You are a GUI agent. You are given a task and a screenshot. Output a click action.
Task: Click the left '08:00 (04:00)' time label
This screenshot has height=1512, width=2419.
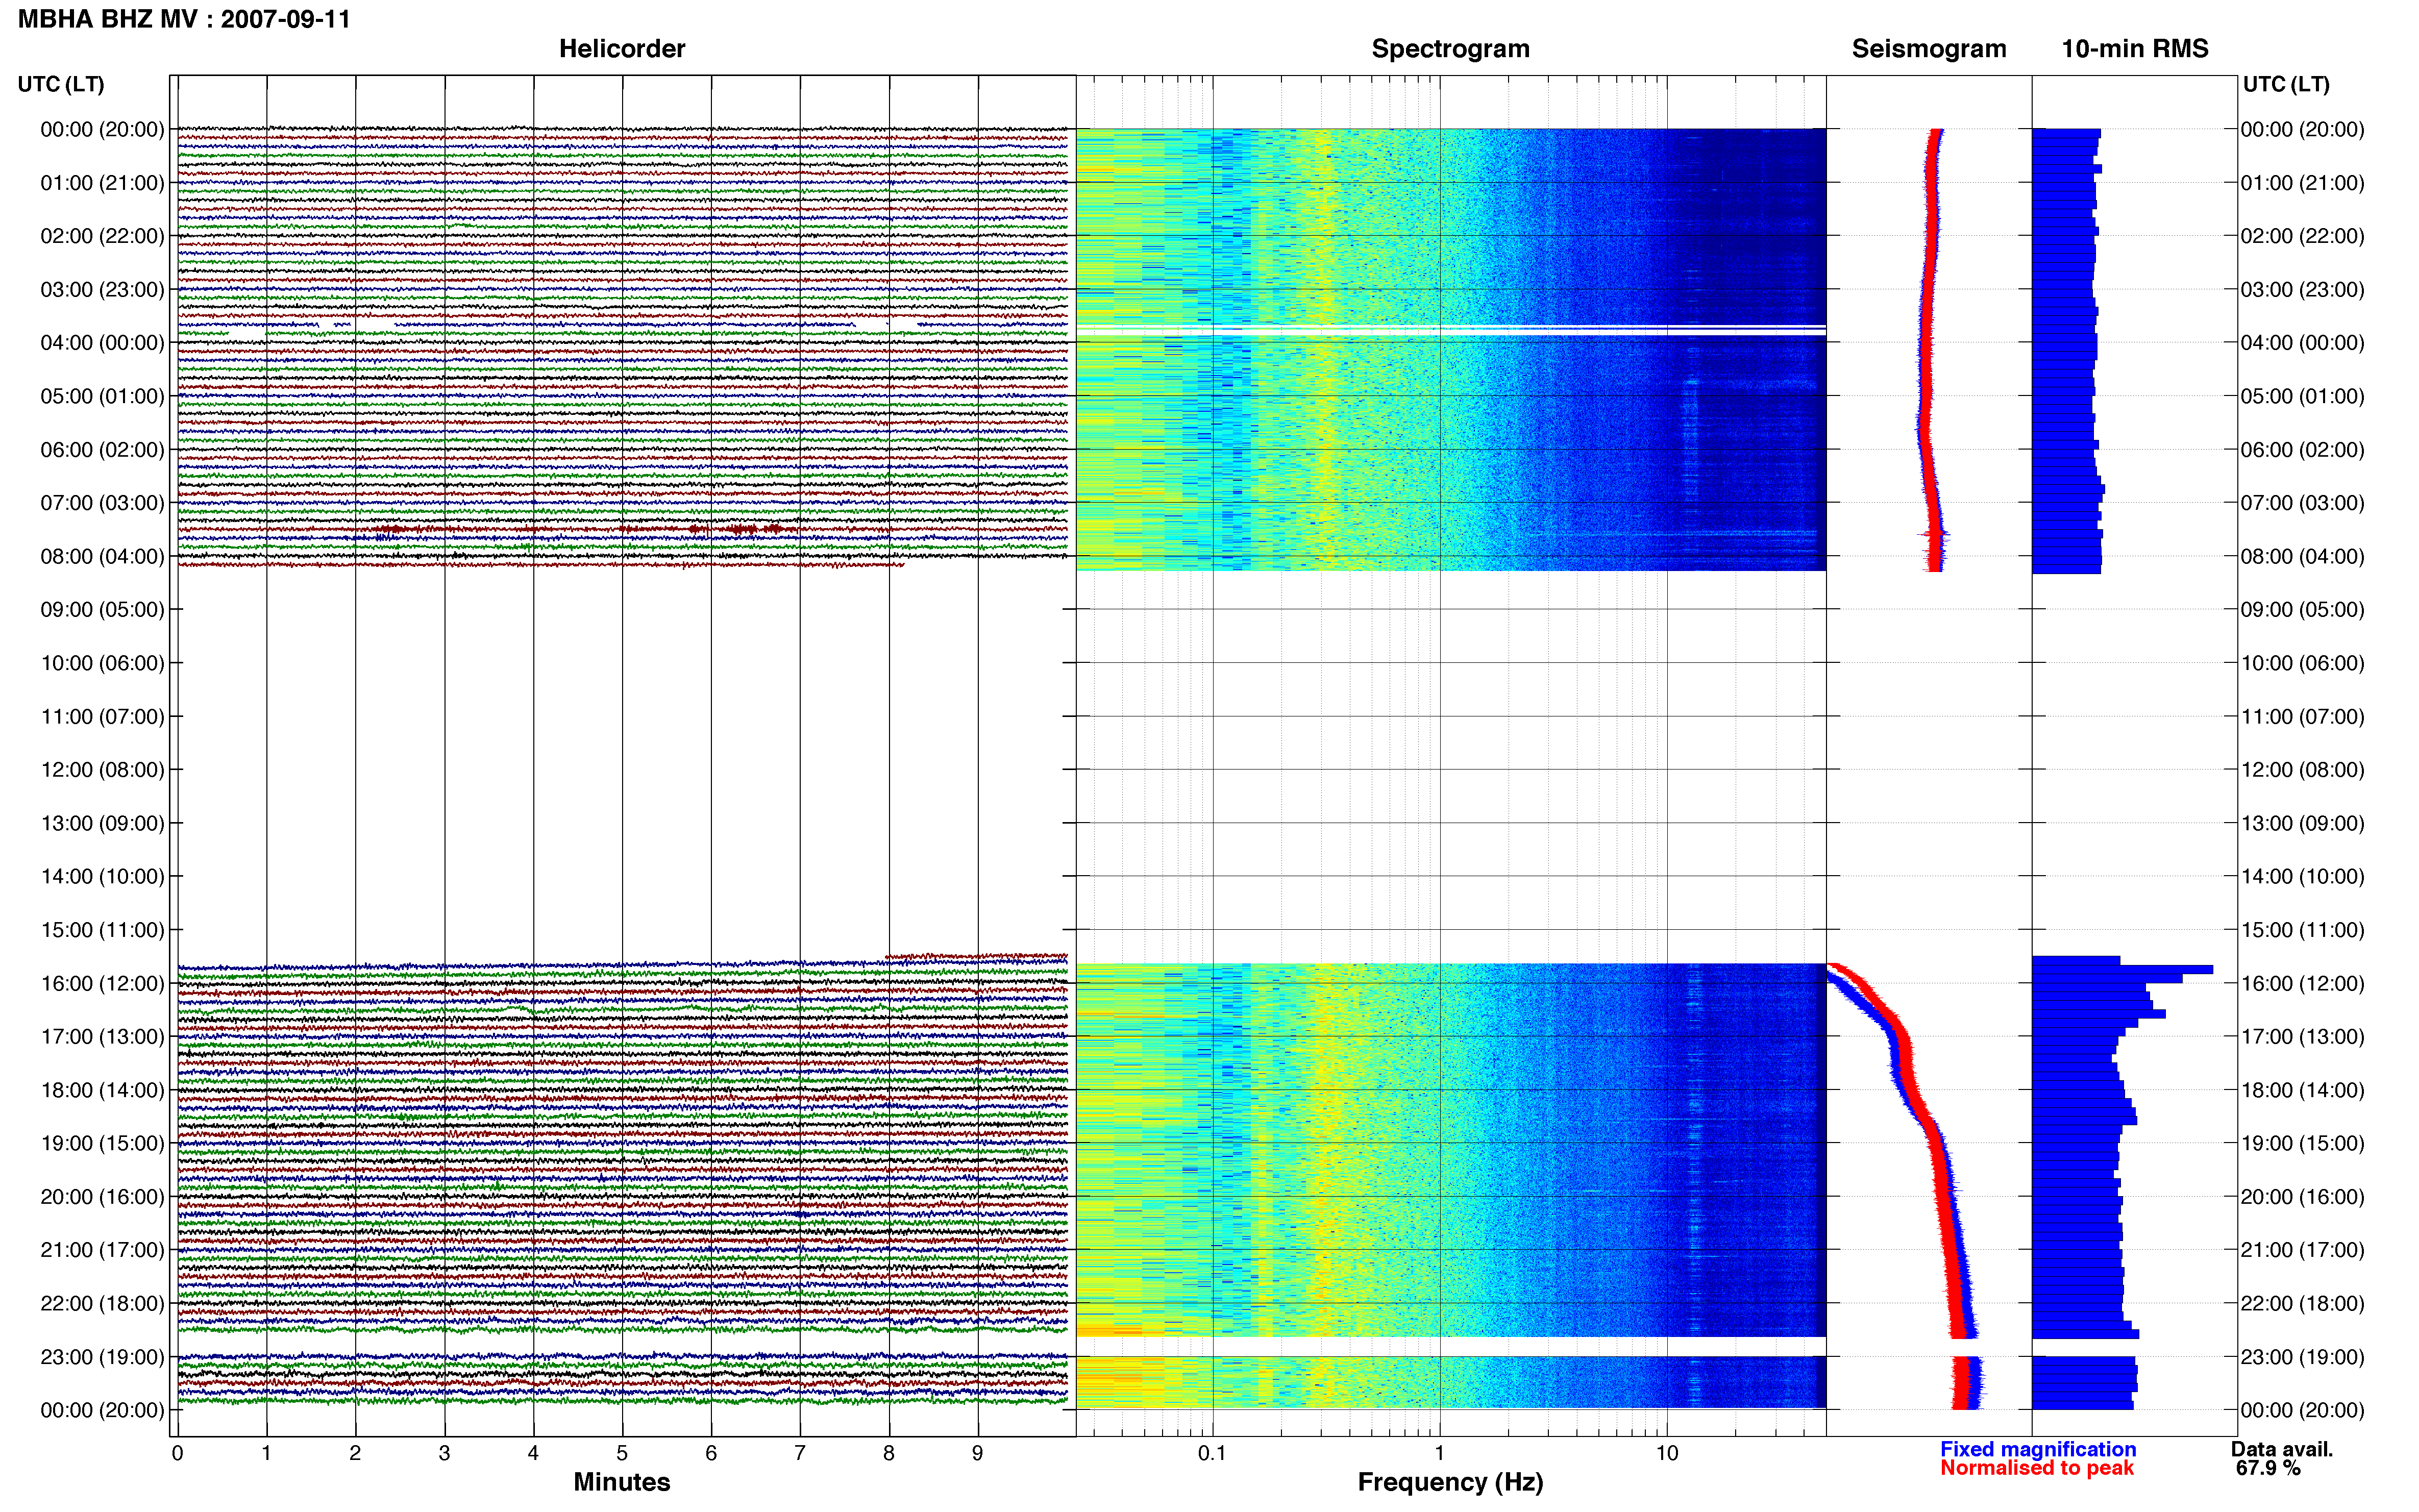[x=102, y=556]
